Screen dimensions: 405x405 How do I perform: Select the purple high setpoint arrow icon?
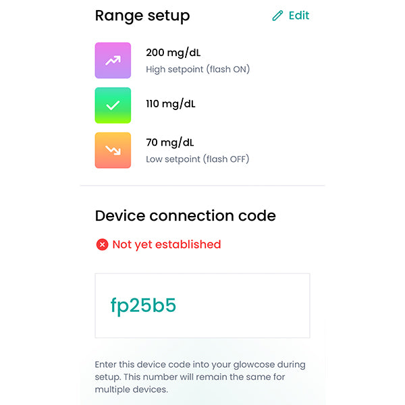[113, 60]
